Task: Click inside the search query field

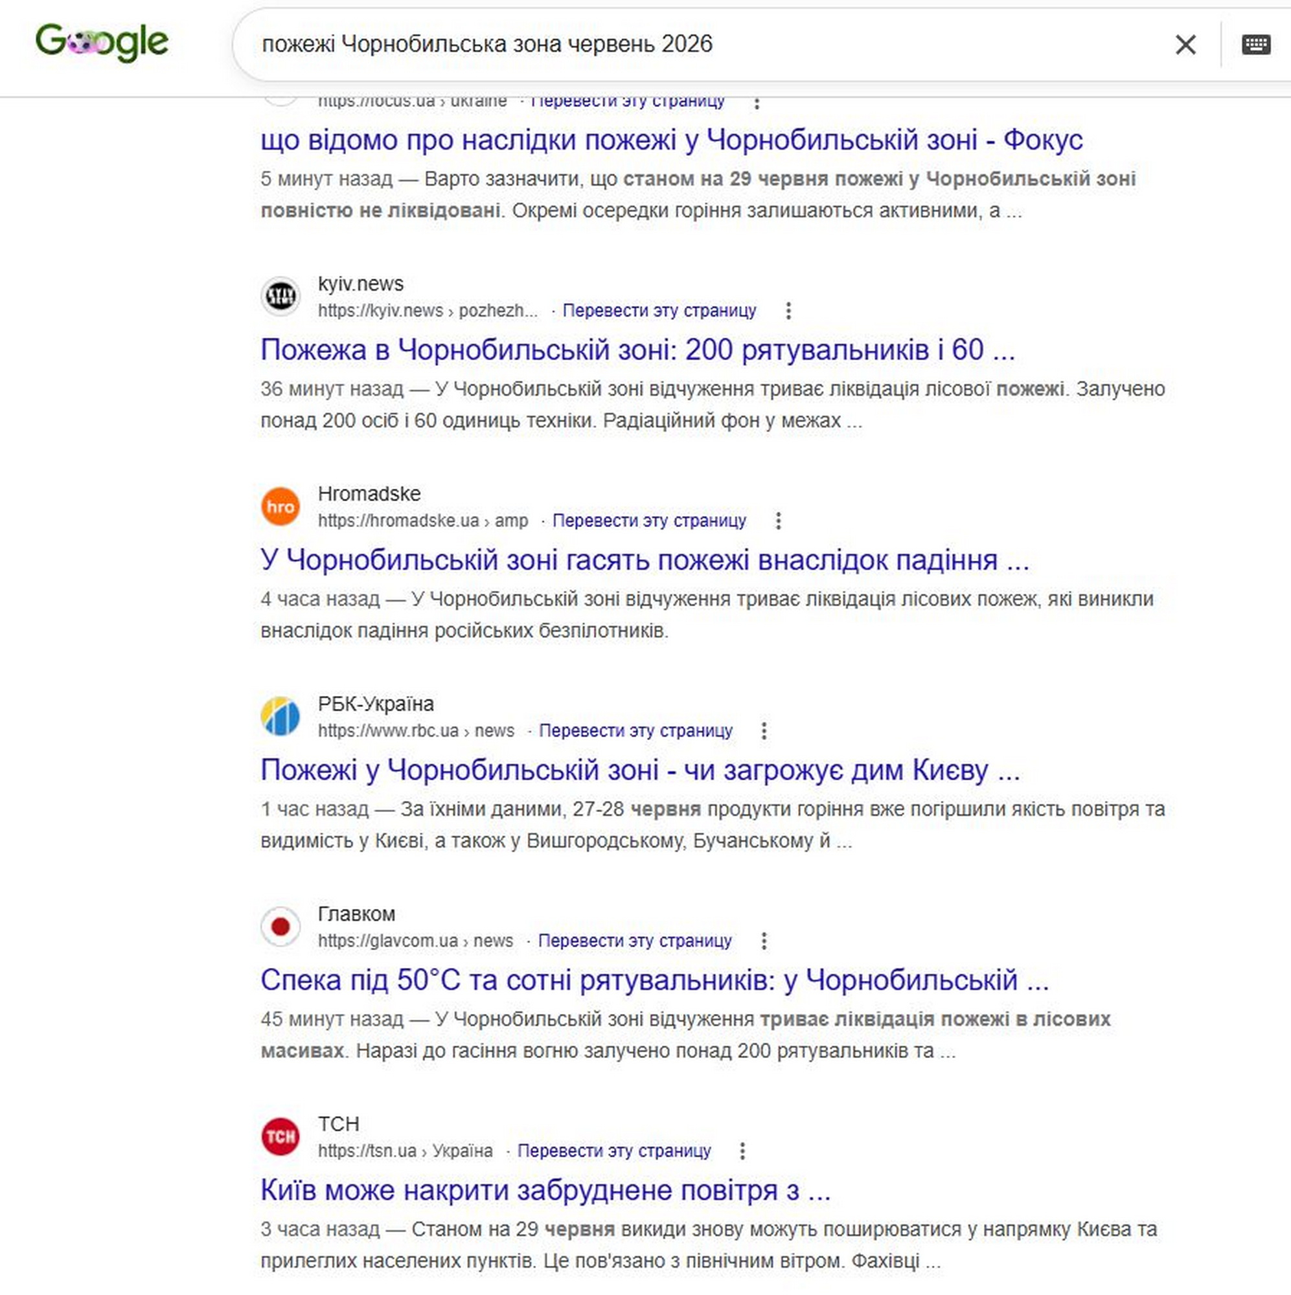Action: [704, 44]
